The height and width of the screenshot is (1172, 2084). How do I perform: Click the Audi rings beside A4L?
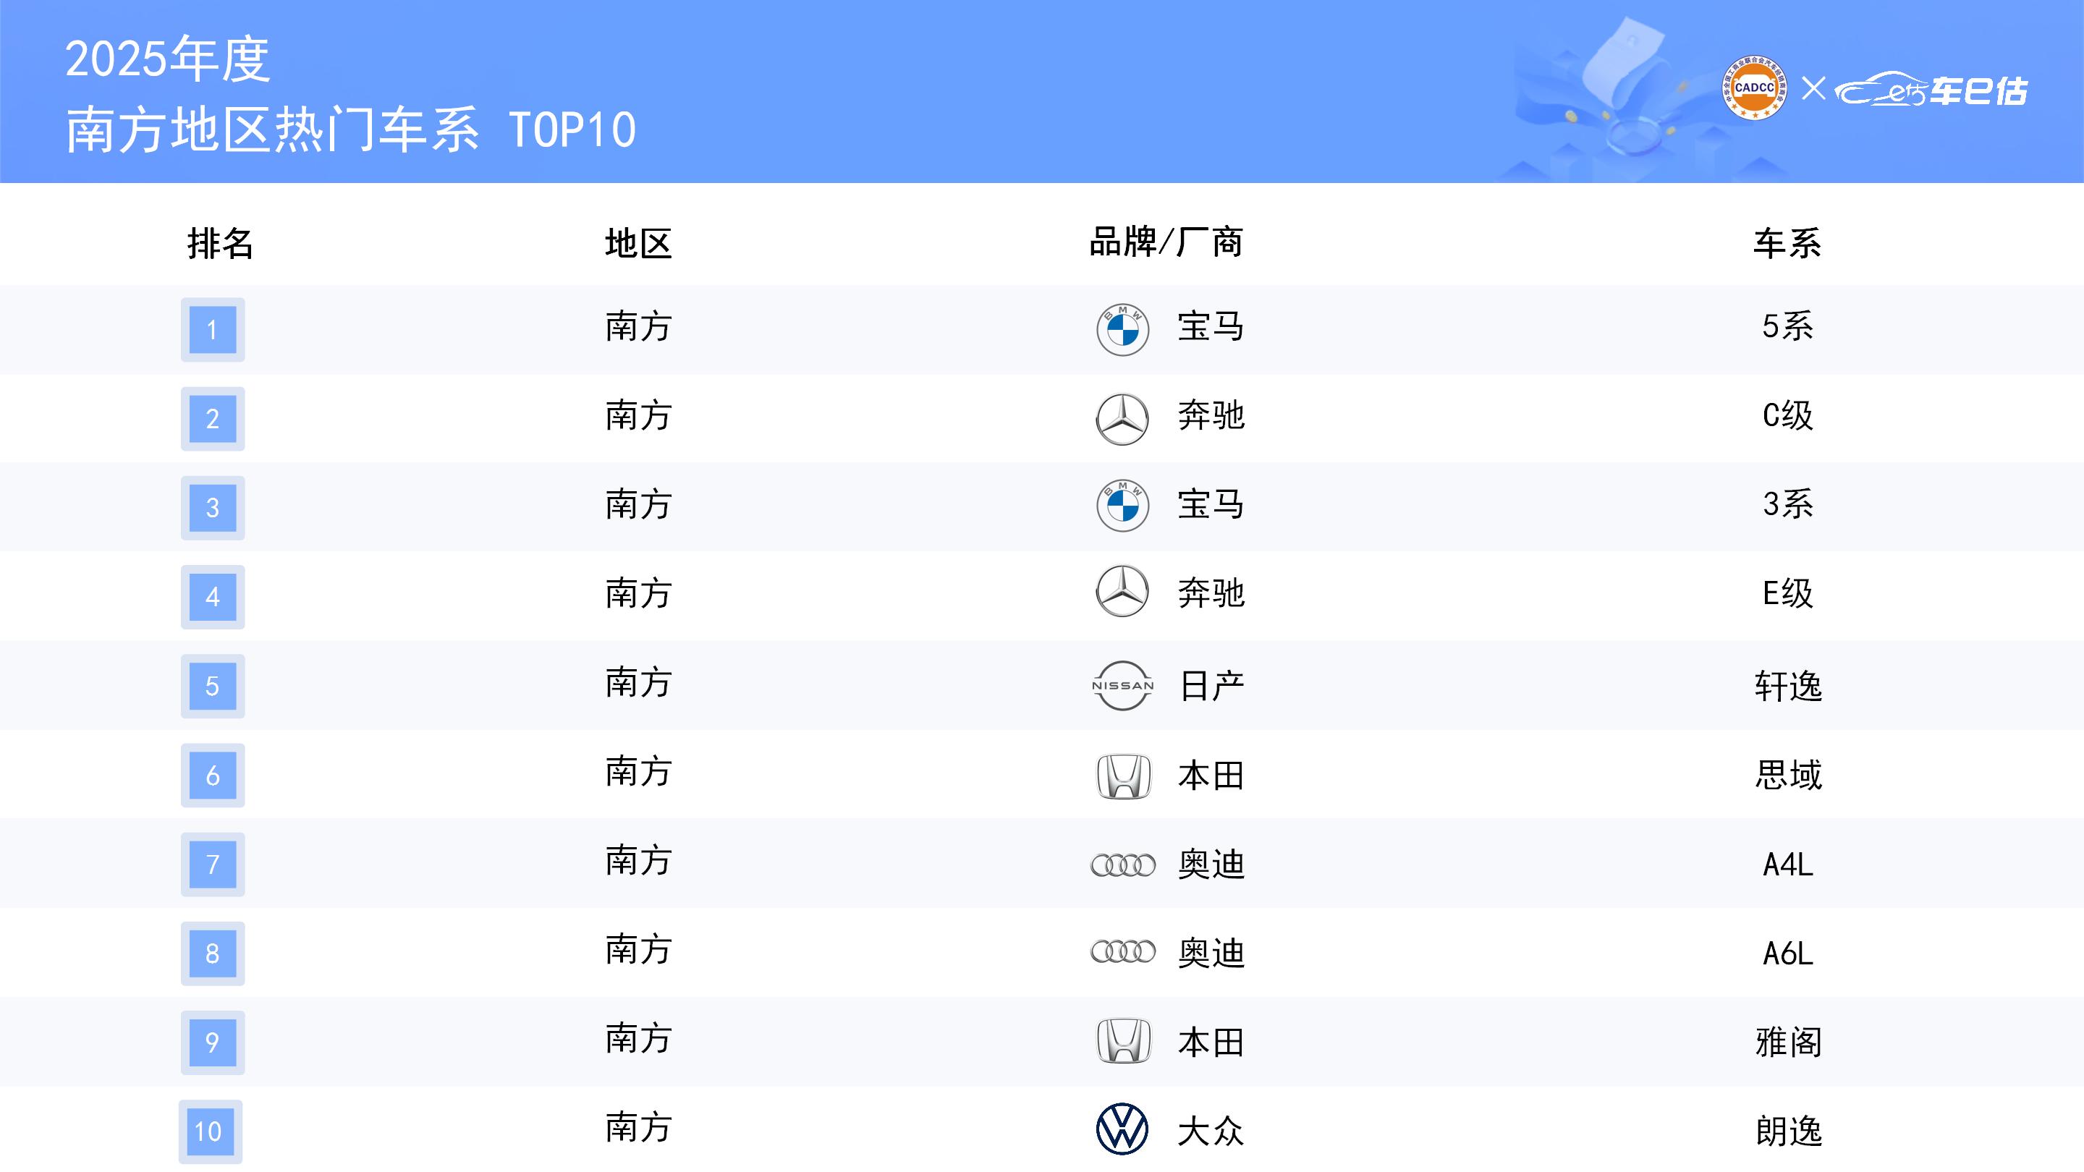pyautogui.click(x=1123, y=865)
